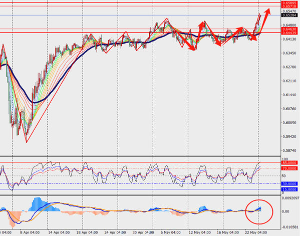Viewport: 300px width, 236px height.
Task: Click the blue 30.0000 level label
Action: pos(289,184)
